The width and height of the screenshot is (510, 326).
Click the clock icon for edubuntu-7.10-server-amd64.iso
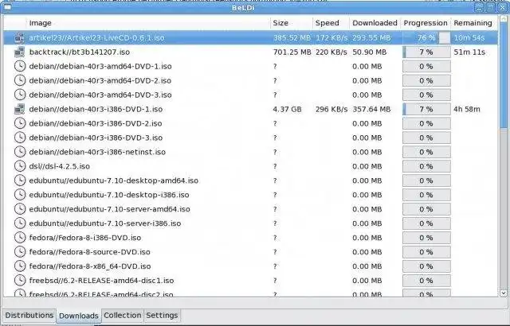[20, 209]
